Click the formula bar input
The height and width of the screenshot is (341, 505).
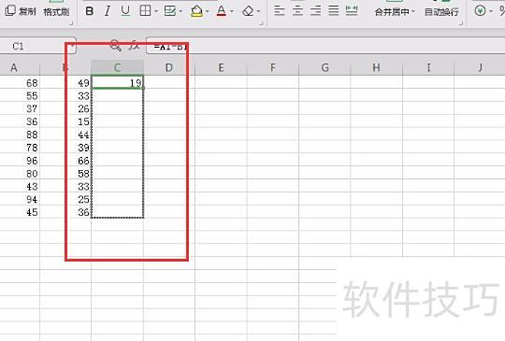click(325, 47)
